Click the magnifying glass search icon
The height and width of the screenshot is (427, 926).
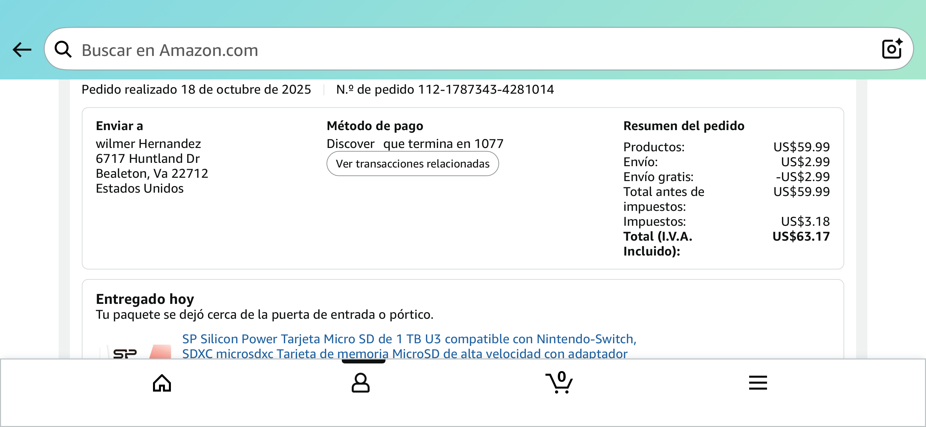click(63, 49)
